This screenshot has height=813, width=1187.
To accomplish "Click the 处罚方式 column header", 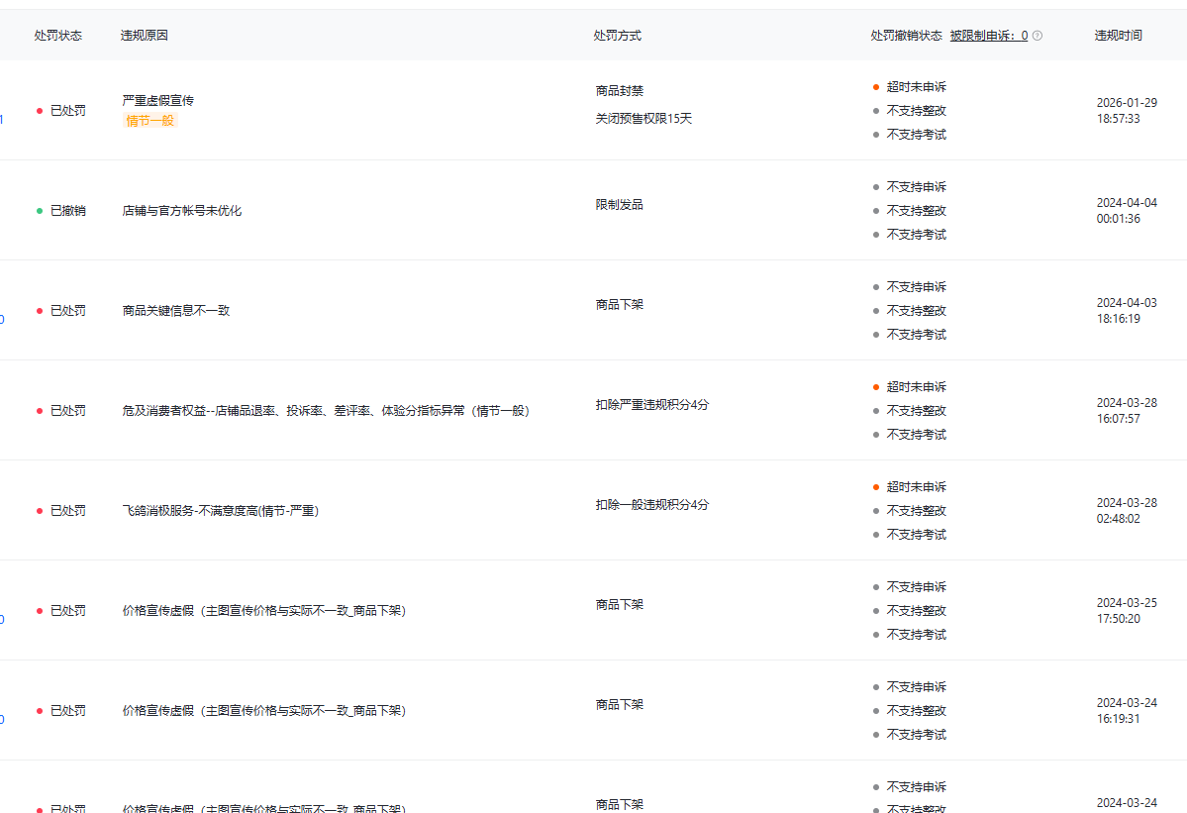I will tap(617, 36).
